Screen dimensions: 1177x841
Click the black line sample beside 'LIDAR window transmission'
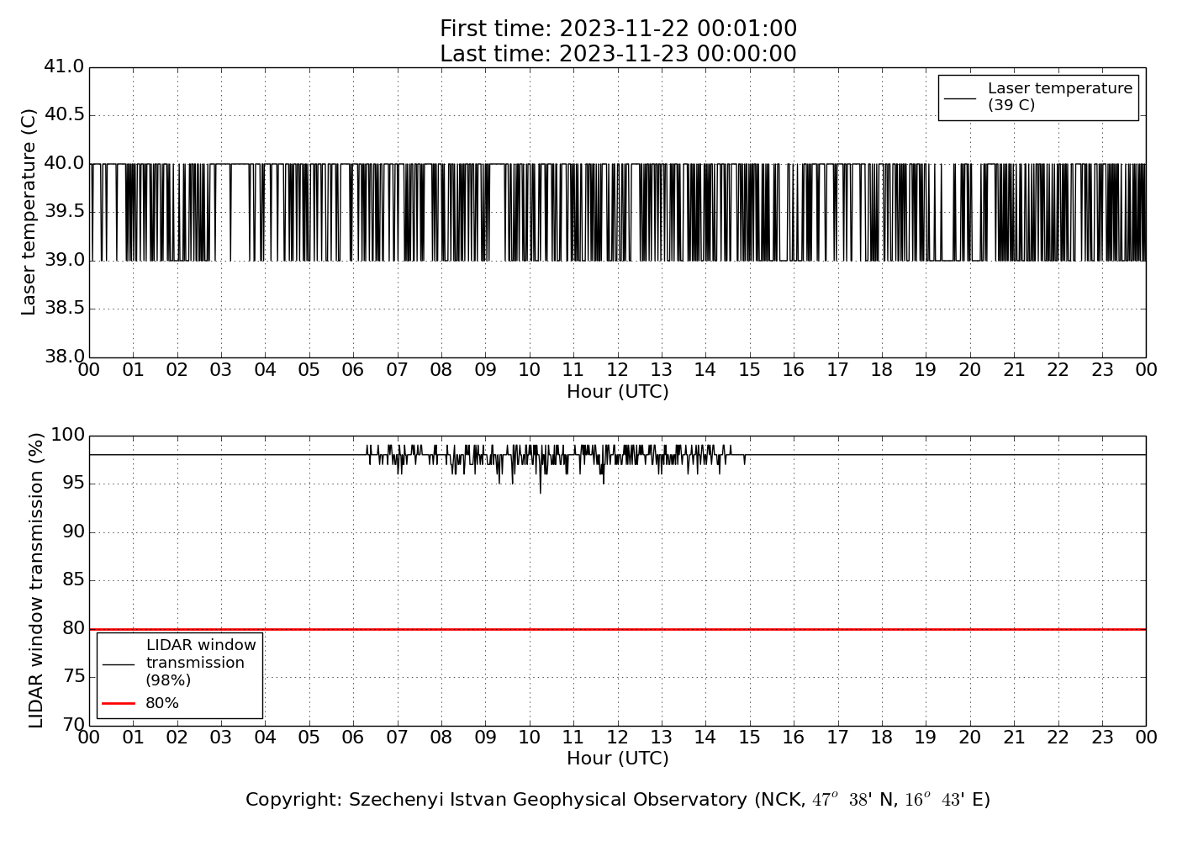119,664
